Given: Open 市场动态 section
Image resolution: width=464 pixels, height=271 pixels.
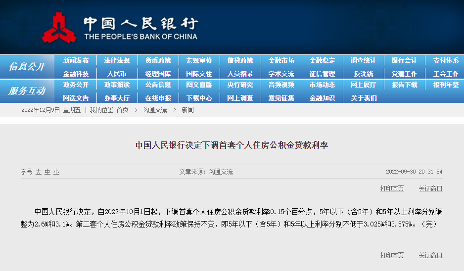Looking at the screenshot, I should click(x=322, y=85).
